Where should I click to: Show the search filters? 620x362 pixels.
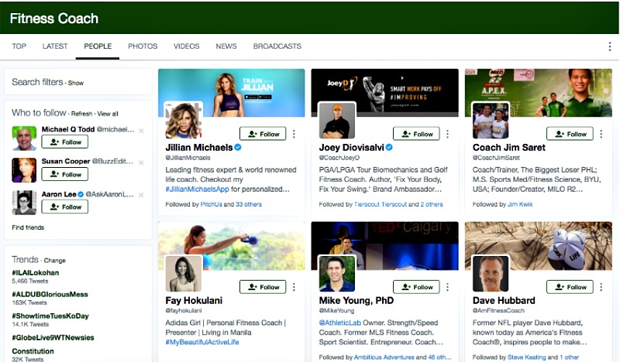point(75,83)
